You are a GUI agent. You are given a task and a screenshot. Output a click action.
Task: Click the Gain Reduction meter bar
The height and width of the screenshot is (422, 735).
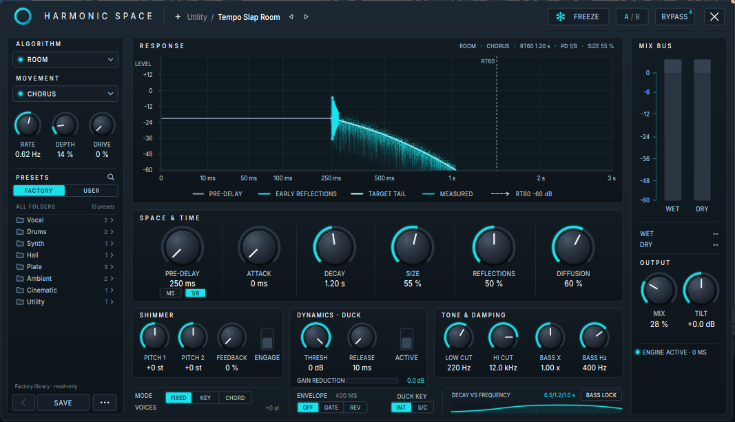tap(372, 381)
